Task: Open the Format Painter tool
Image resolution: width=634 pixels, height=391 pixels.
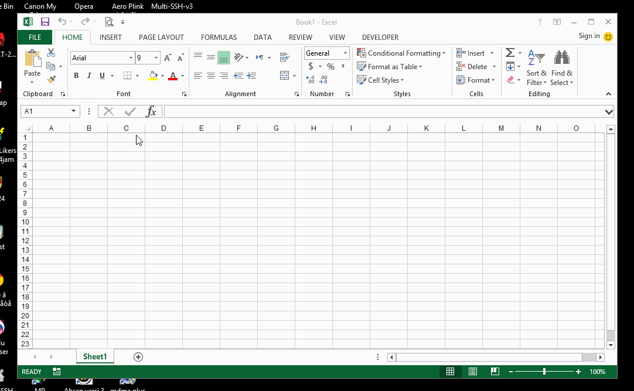Action: [51, 80]
